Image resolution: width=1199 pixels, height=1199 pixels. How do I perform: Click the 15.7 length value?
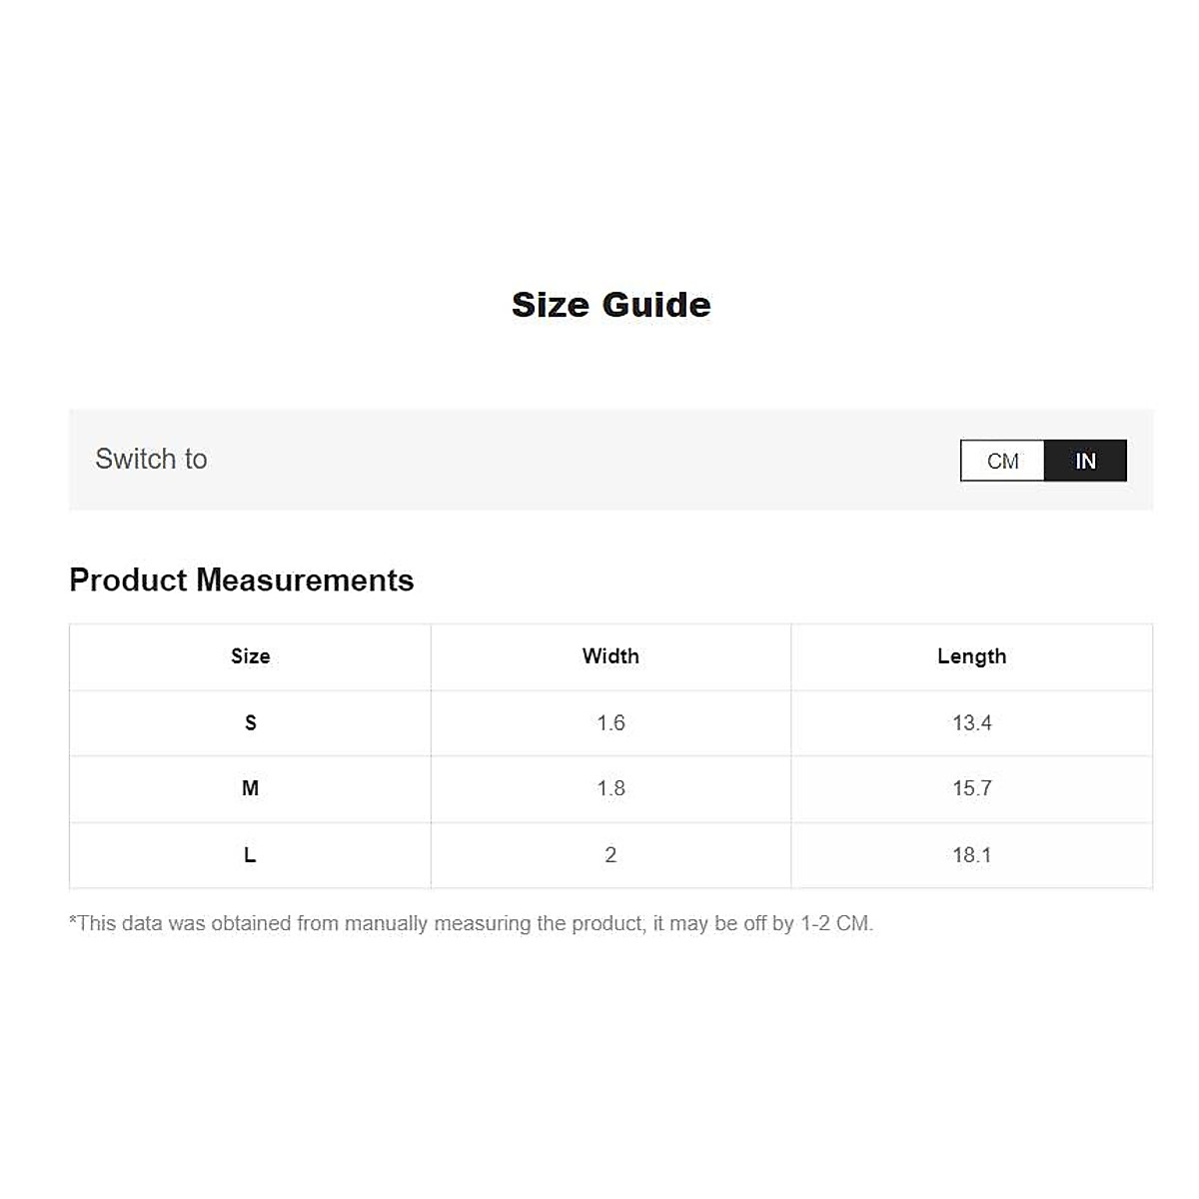click(971, 788)
